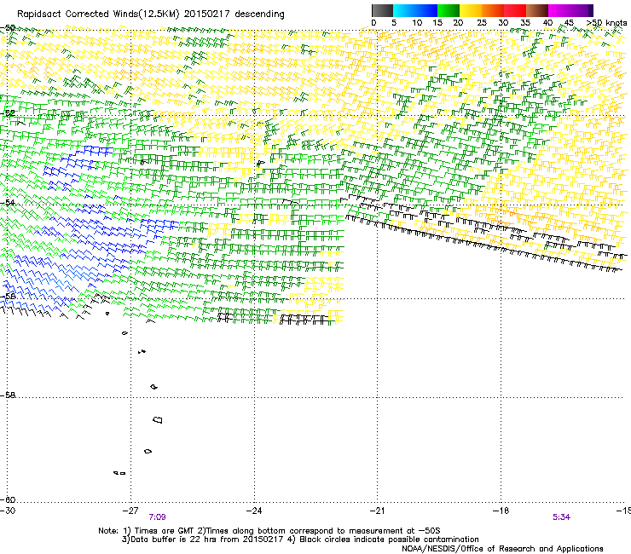Click the '5:34' purple time label
This screenshot has height=554, width=631.
(561, 517)
